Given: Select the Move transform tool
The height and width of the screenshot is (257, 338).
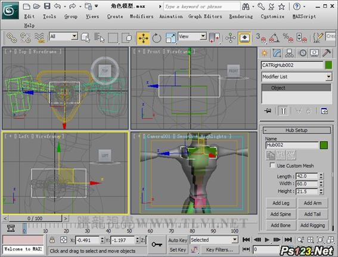Looking at the screenshot, I should [x=143, y=38].
